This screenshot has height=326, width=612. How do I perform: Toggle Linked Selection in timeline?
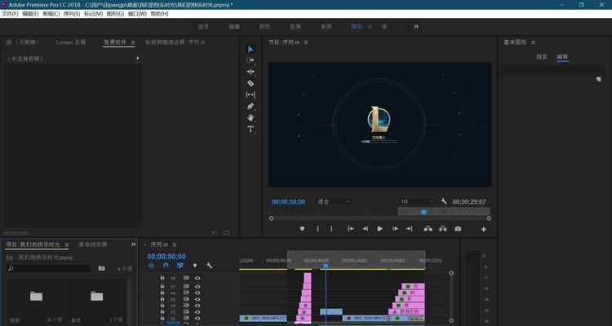coord(180,266)
